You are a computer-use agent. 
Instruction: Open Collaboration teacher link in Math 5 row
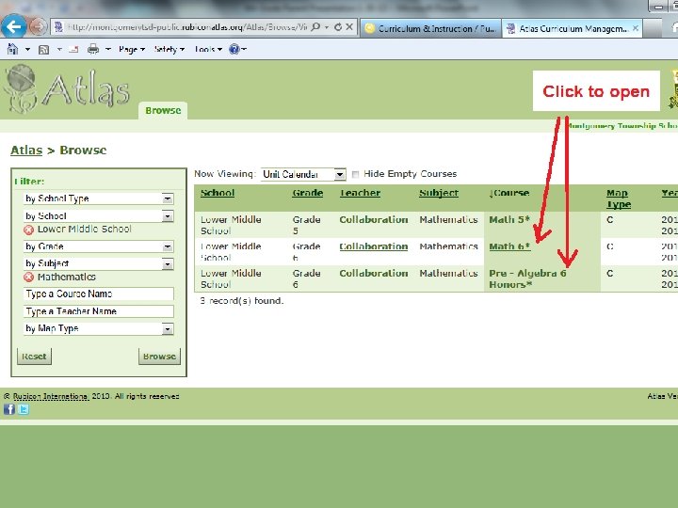point(374,219)
